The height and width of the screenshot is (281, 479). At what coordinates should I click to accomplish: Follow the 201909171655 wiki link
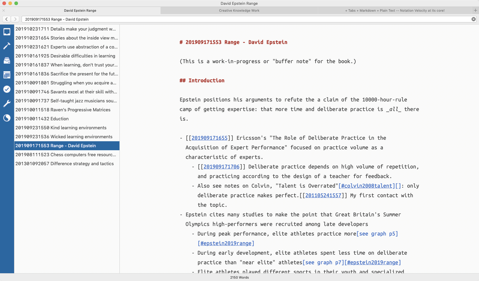coord(209,138)
